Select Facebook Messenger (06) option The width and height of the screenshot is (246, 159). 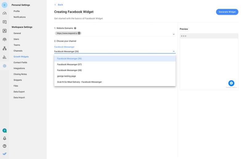point(115,59)
